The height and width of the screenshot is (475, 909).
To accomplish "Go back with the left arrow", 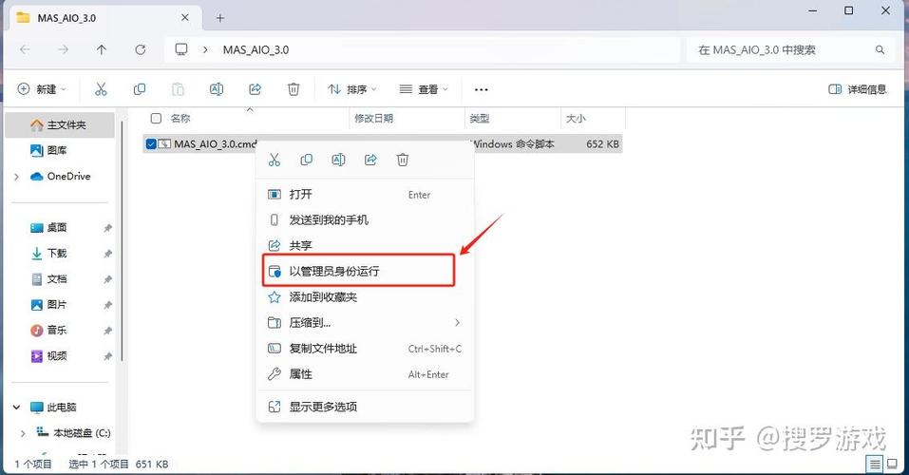I will (25, 50).
